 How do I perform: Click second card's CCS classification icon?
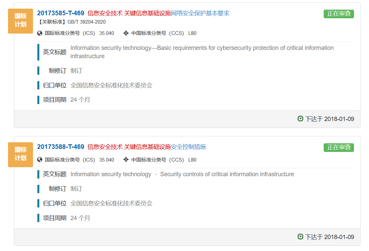(126, 160)
